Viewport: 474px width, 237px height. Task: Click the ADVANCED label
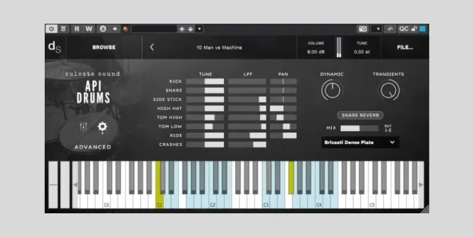coord(93,147)
